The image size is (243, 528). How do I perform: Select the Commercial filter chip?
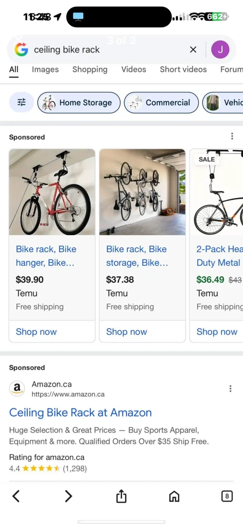161,103
